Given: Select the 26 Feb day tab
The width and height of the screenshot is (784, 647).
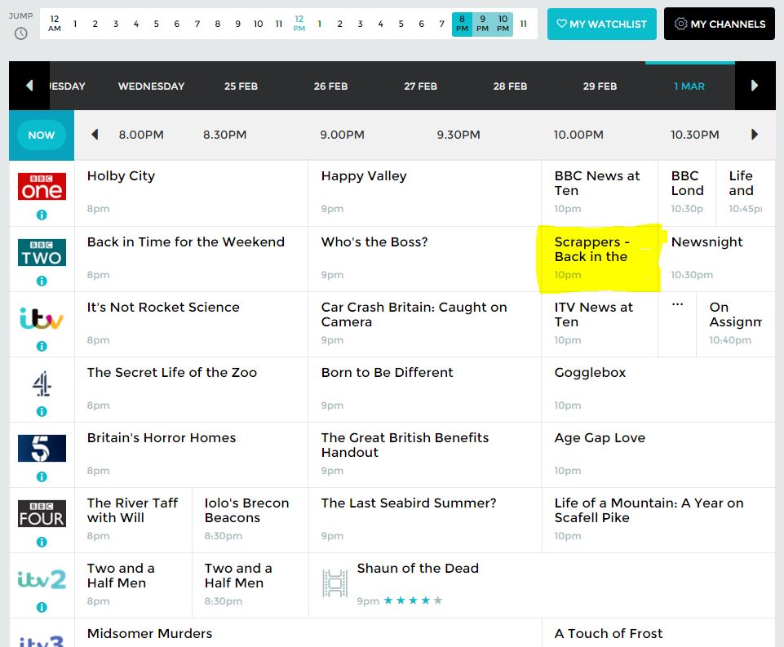Looking at the screenshot, I should point(330,86).
